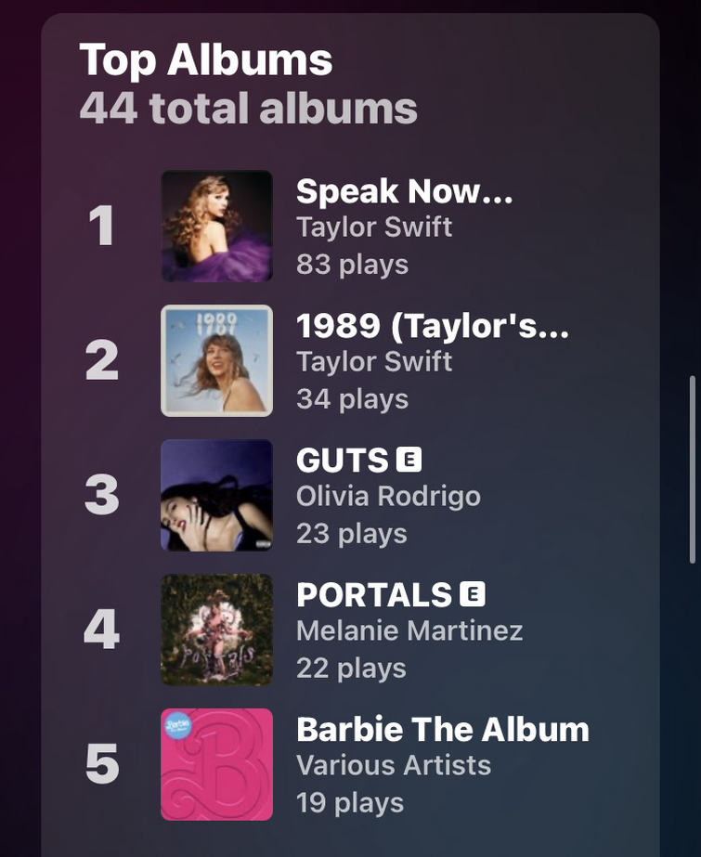The width and height of the screenshot is (701, 857).
Task: Open the 1989 Taylor's Version album artwork
Action: pos(217,361)
